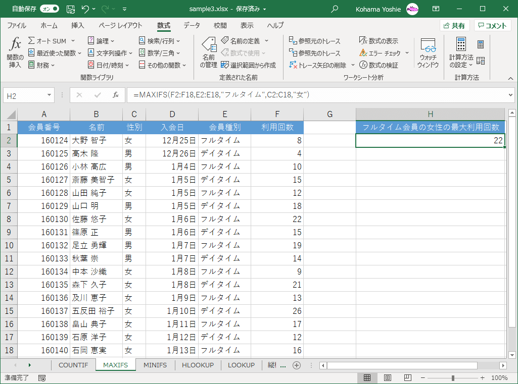
Task: Click Define Name (名前の定義) button
Action: [241, 40]
